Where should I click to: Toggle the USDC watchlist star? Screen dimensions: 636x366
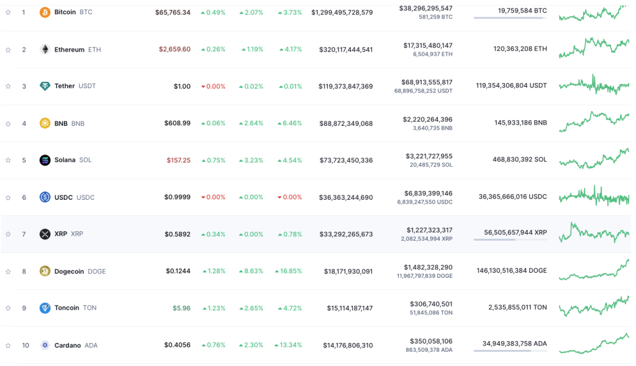(8, 197)
